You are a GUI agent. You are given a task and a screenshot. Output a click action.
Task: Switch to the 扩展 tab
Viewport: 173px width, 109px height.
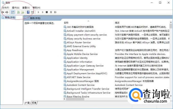(x=27, y=103)
